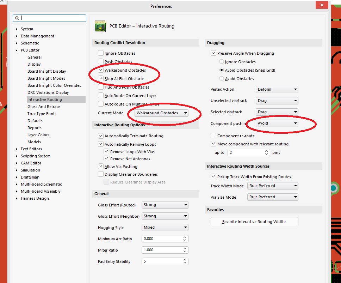Image resolution: width=341 pixels, height=283 pixels.
Task: Open Component pushing dropdown
Action: pos(277,123)
